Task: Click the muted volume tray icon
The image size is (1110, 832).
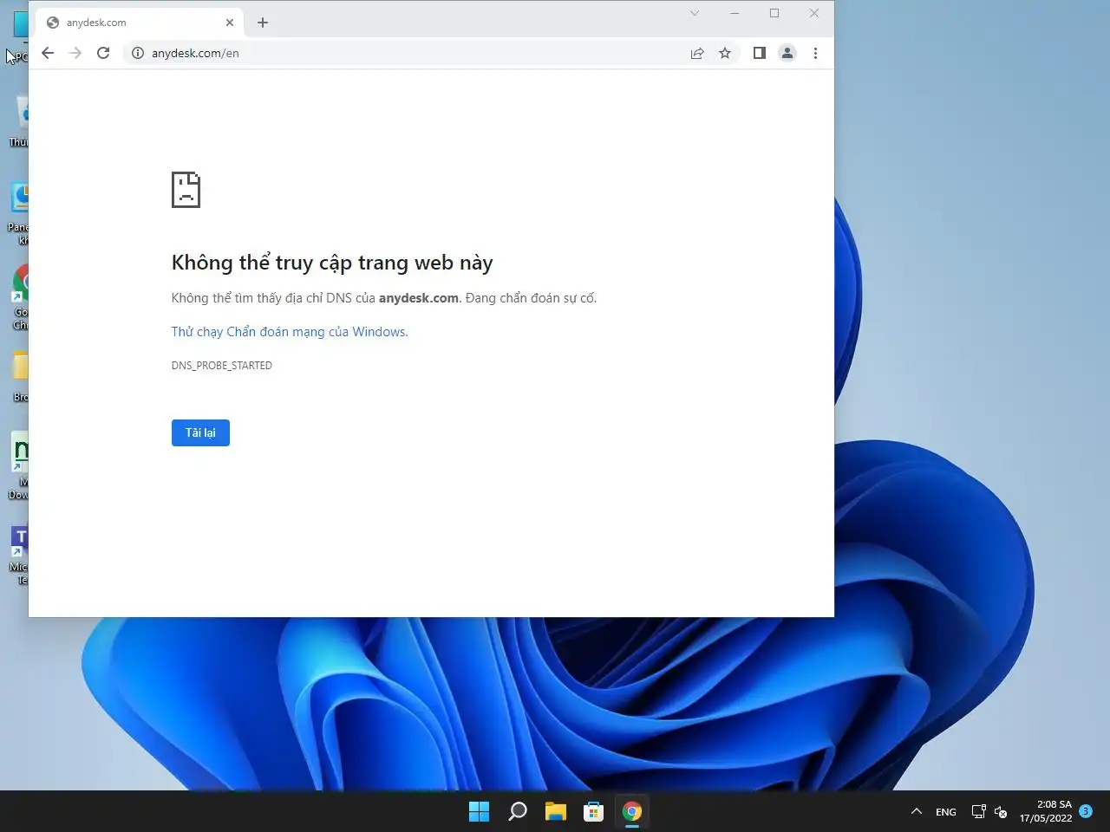Action: (x=1001, y=812)
